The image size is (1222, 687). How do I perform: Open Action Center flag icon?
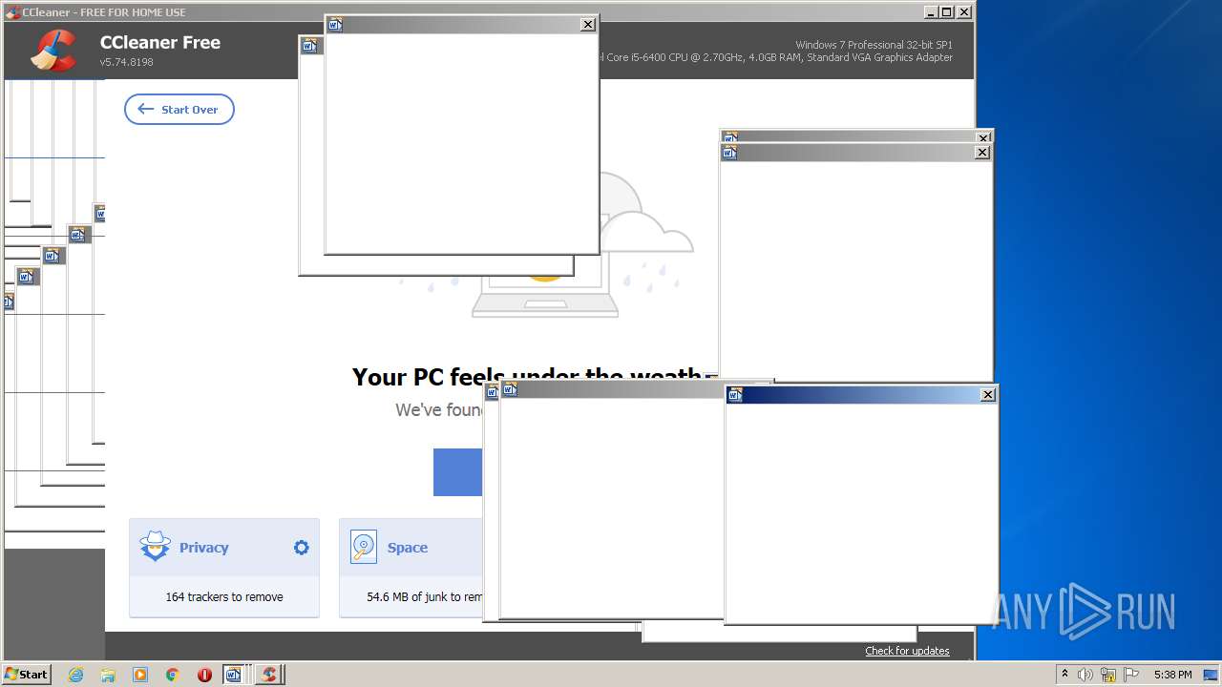coord(1131,675)
